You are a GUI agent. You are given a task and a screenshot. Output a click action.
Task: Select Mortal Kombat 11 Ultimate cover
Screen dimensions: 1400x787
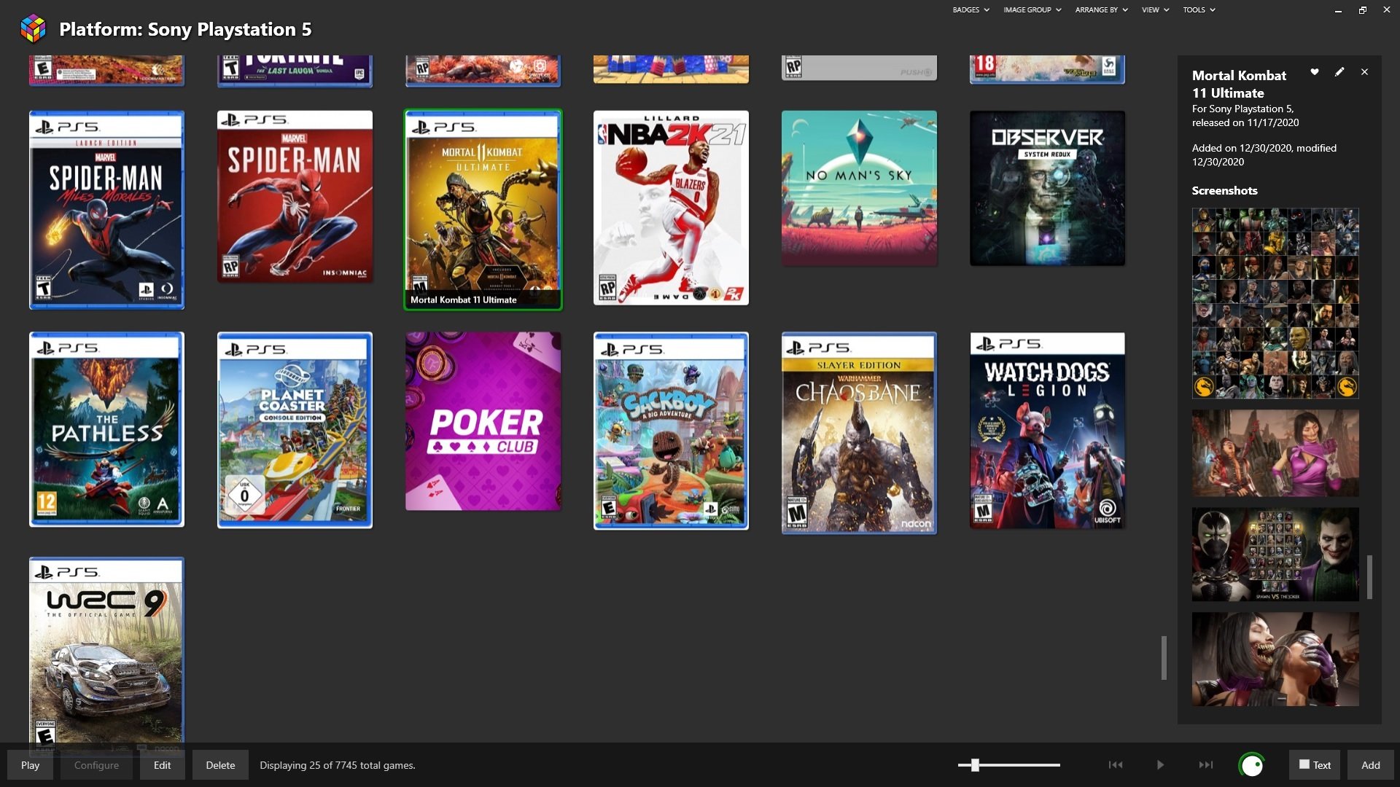pos(483,210)
